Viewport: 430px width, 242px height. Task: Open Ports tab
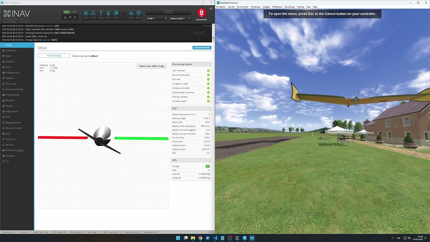pyautogui.click(x=17, y=67)
